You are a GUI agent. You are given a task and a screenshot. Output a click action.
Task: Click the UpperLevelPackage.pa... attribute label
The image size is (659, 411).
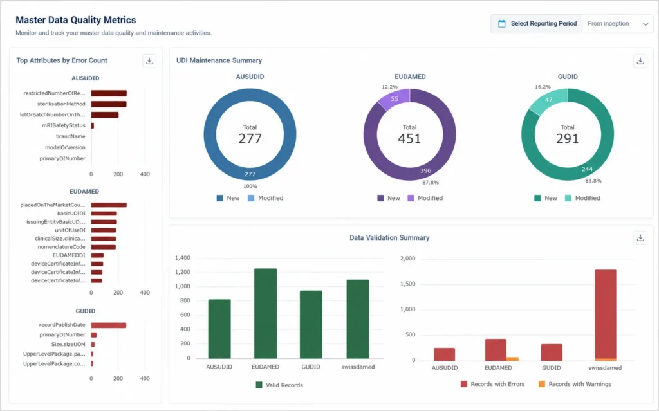coord(54,354)
